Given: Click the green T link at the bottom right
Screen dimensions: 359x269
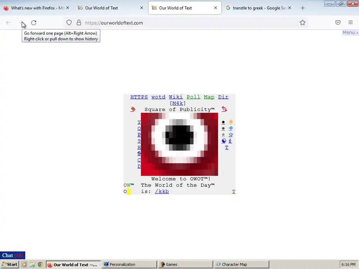Looking at the screenshot, I should pyautogui.click(x=233, y=192).
